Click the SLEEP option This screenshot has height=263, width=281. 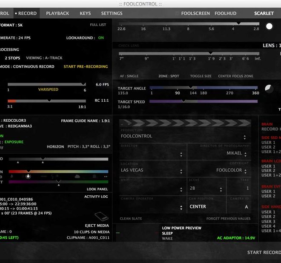point(167,233)
